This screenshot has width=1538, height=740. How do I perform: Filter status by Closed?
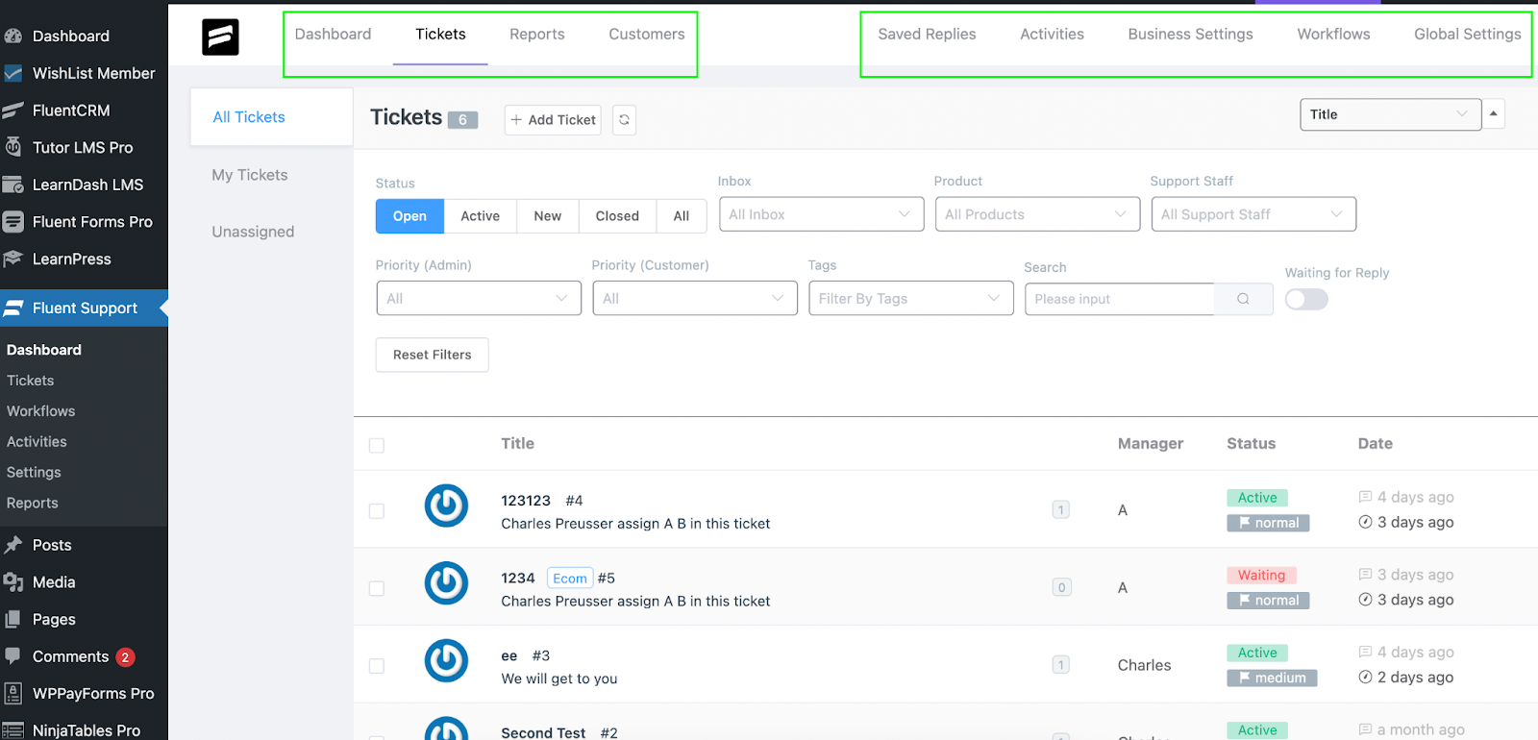pyautogui.click(x=617, y=216)
